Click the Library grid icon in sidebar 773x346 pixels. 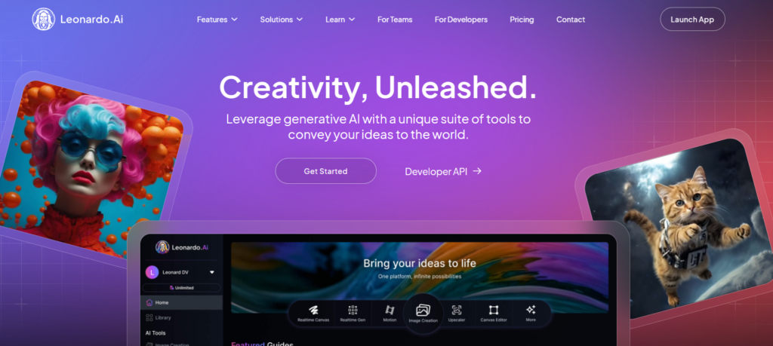149,317
